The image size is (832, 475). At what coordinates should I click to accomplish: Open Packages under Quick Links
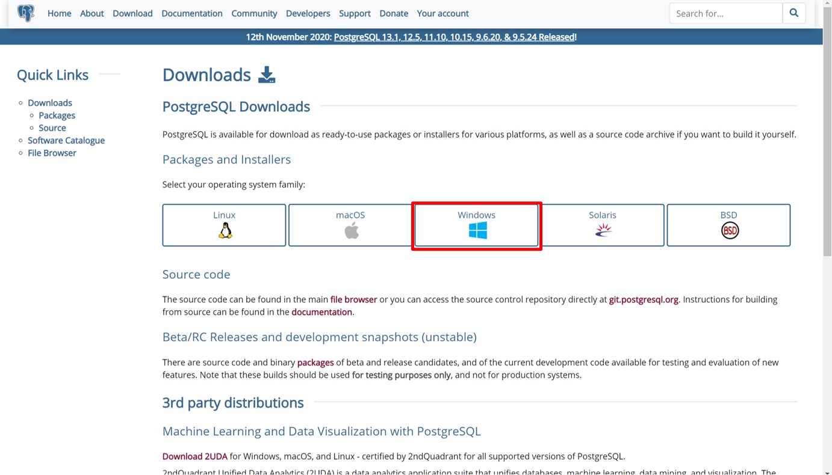(x=57, y=115)
